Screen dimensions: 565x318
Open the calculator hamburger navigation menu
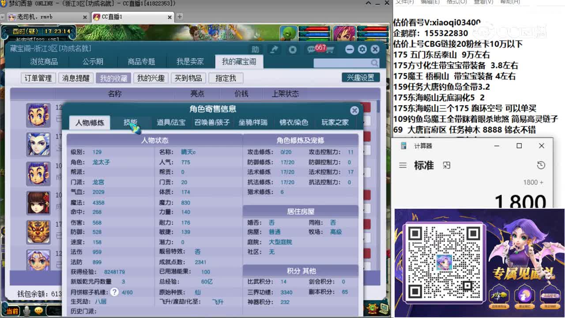(x=403, y=165)
